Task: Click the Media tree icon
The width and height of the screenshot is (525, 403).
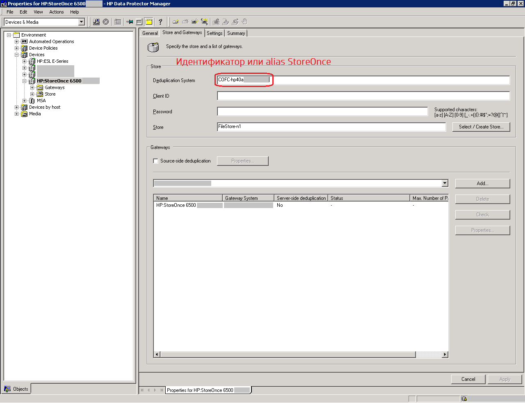Action: pos(24,114)
